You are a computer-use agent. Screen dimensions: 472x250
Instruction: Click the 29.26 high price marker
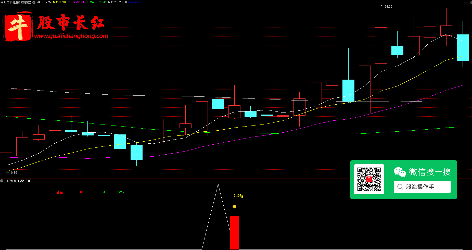click(388, 7)
